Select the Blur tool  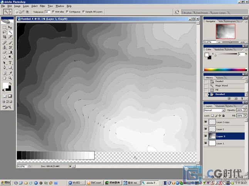(5, 57)
